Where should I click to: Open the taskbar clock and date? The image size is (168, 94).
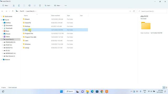pos(160,91)
